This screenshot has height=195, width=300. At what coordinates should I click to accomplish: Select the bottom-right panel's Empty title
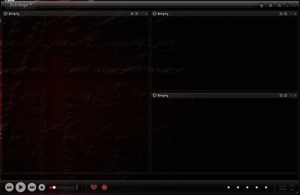click(163, 96)
